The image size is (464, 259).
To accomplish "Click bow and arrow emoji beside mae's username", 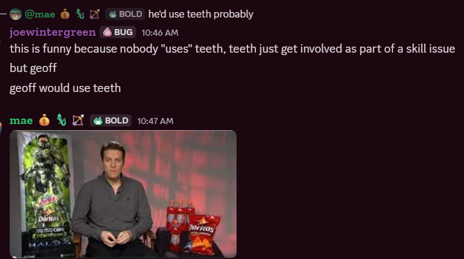I will pyautogui.click(x=78, y=120).
